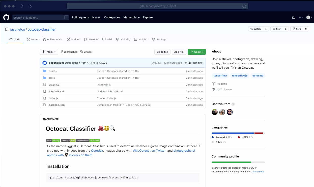
Task: Click the coverage 90% badge
Action: [68, 141]
